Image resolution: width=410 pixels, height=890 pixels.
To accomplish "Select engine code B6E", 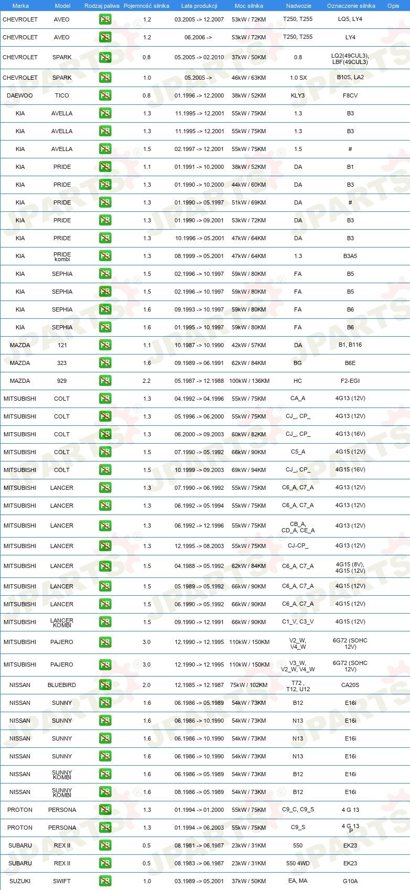I will click(350, 363).
